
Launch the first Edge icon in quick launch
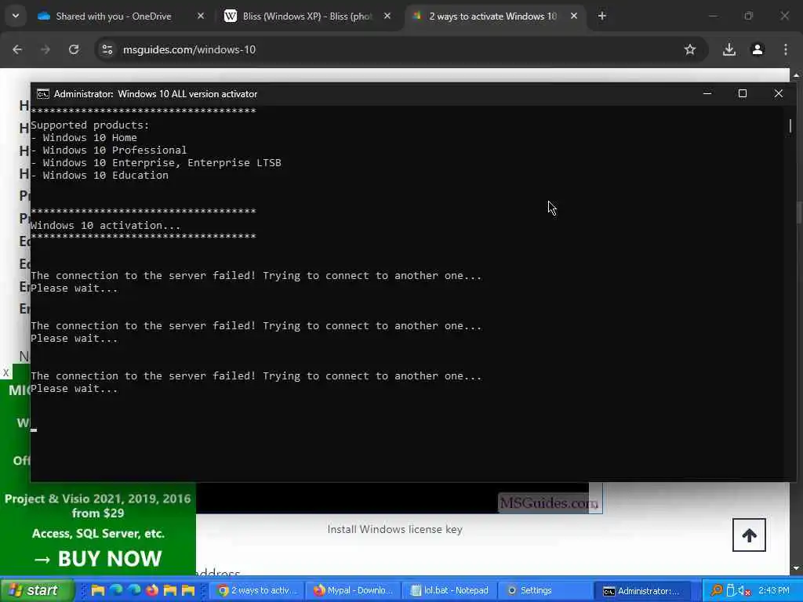pyautogui.click(x=116, y=590)
